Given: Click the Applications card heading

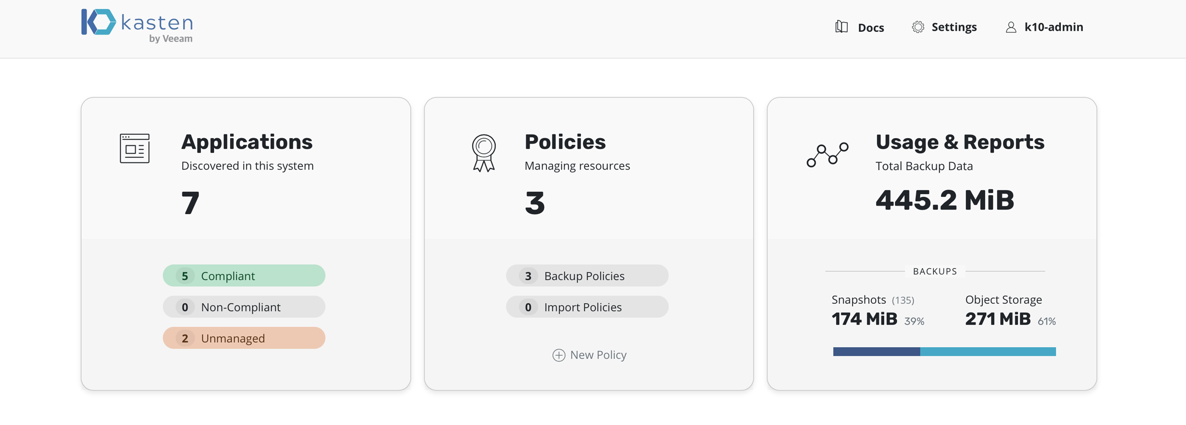Looking at the screenshot, I should 247,142.
